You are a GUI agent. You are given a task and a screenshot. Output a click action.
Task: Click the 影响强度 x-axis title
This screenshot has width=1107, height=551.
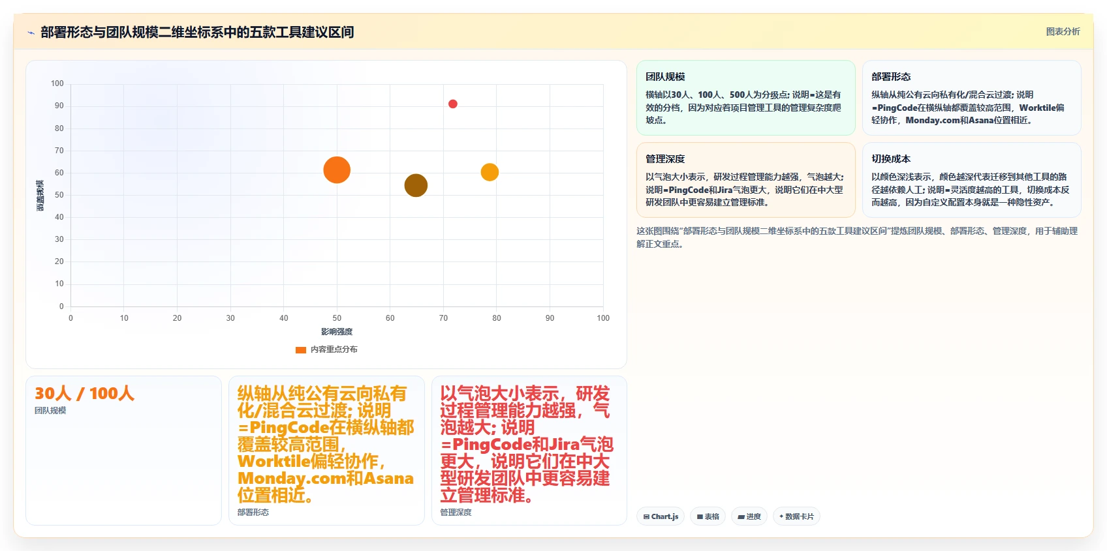[337, 332]
